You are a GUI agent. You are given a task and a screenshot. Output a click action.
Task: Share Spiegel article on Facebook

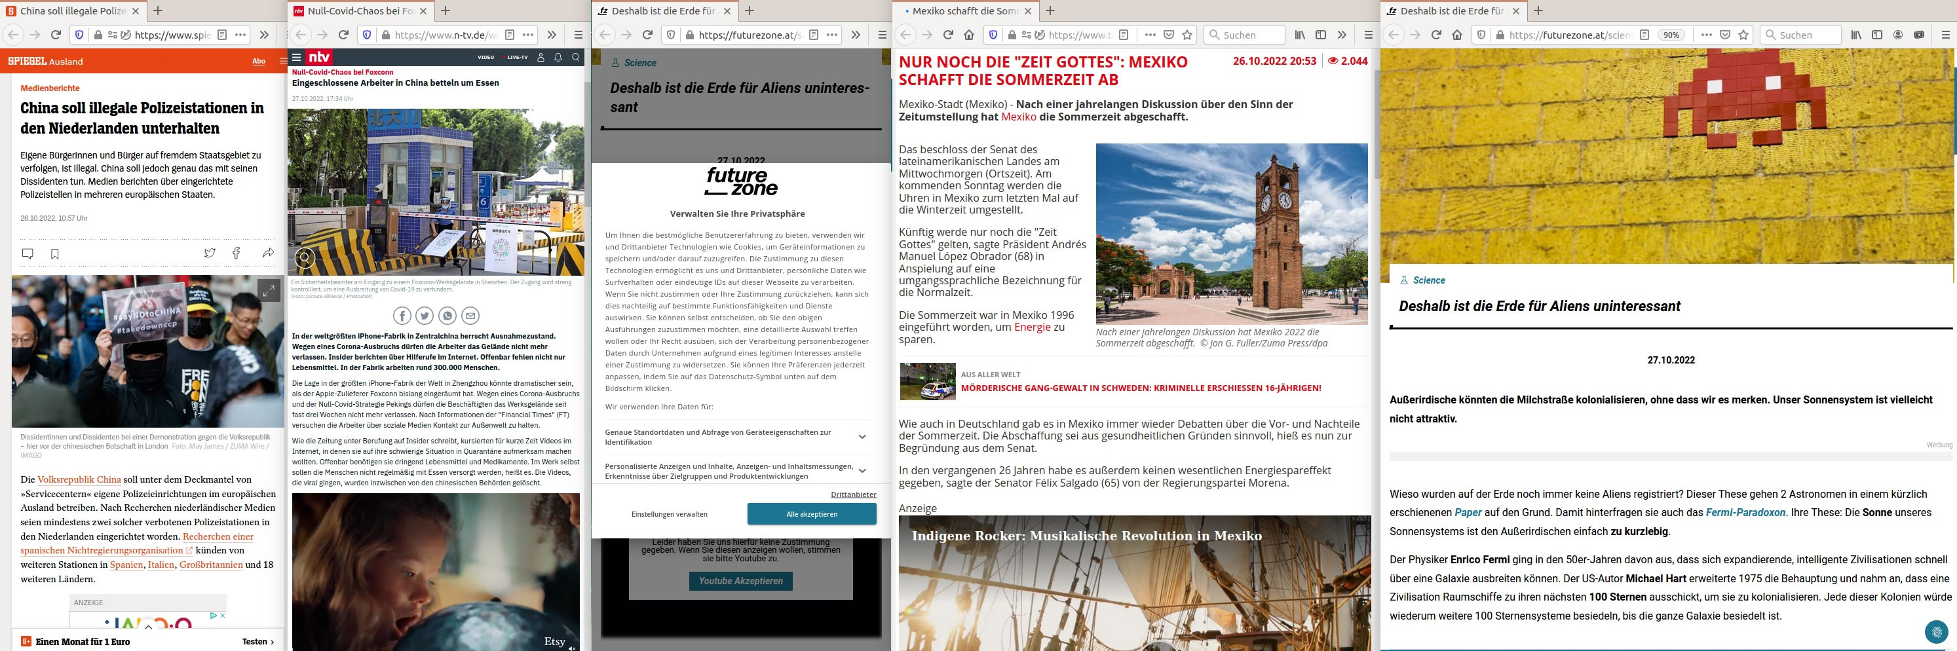237,253
